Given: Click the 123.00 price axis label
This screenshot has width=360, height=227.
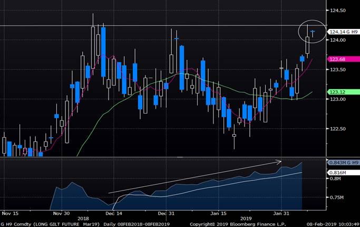Looking at the screenshot, I should coord(338,99).
